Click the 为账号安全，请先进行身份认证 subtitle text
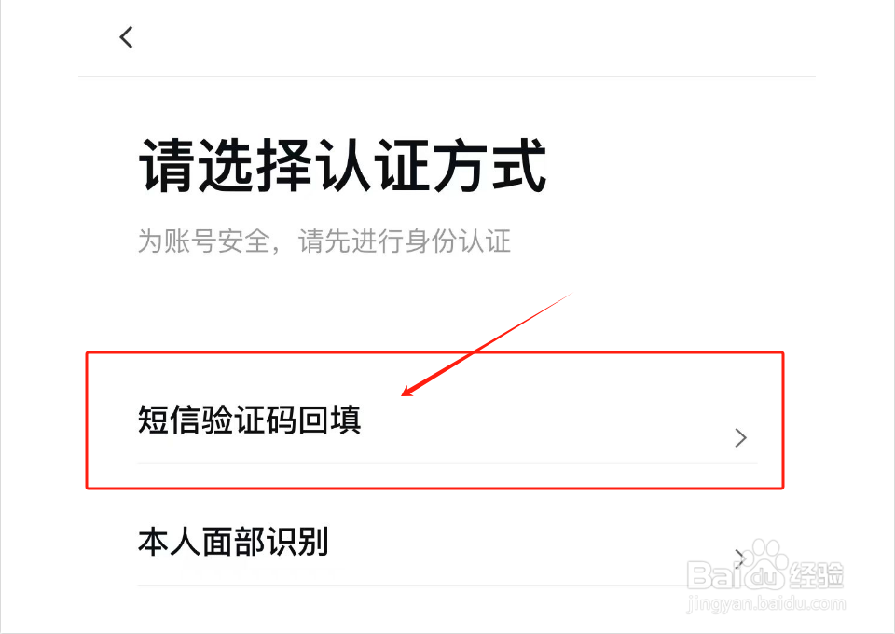This screenshot has height=634, width=895. [324, 241]
